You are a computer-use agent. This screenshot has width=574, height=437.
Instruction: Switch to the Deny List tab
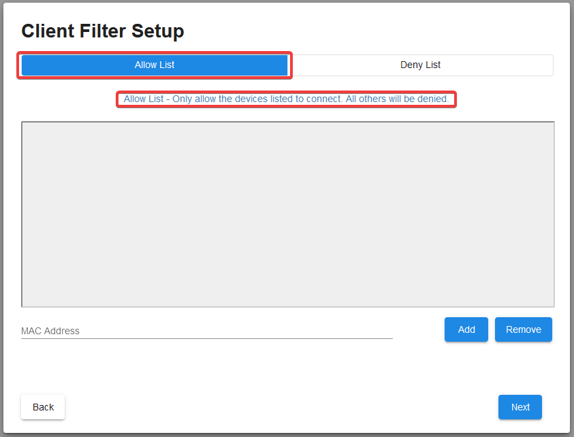click(420, 65)
